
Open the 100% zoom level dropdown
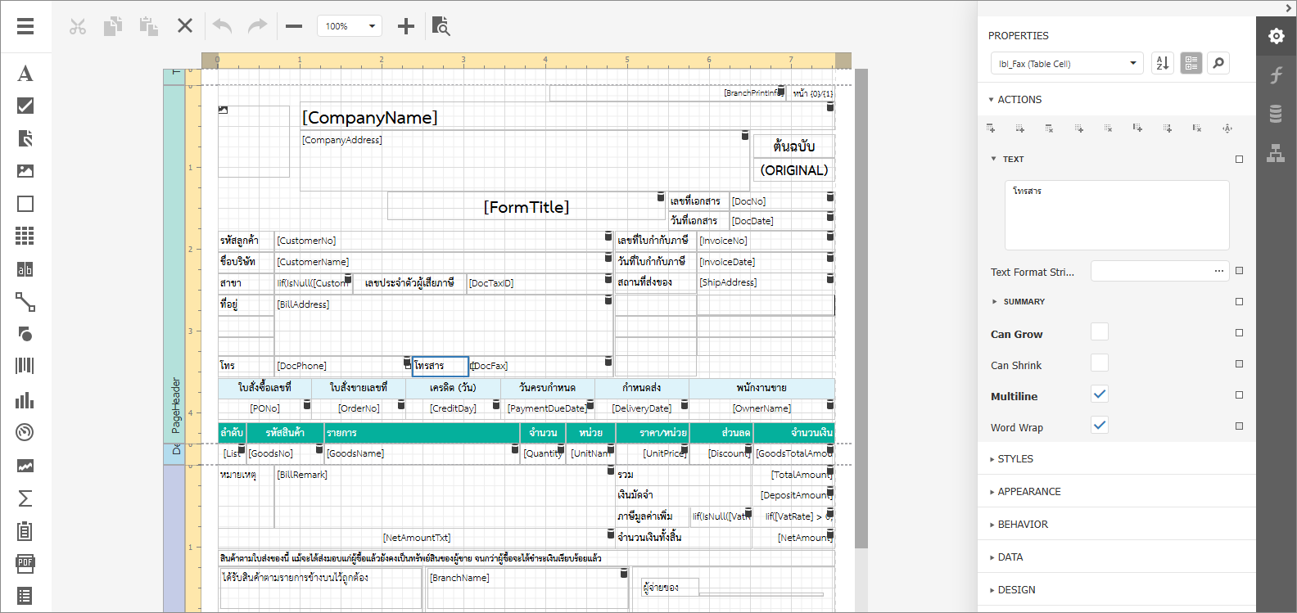350,26
